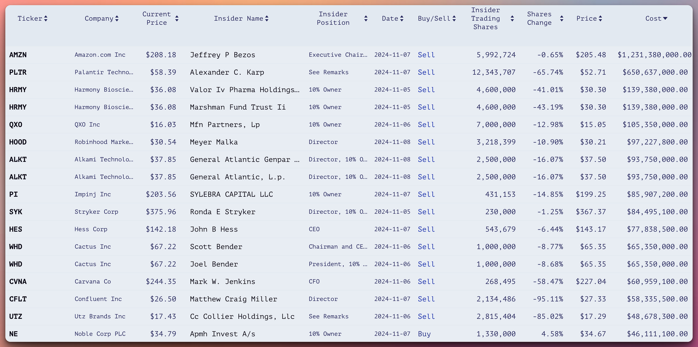Select insider General Atlantic, L.p.
The image size is (698, 347).
point(238,177)
